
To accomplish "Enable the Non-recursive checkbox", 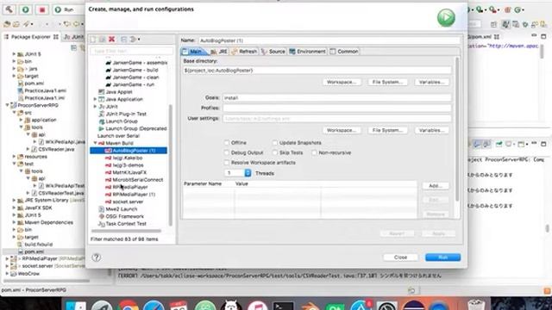I will tap(314, 152).
